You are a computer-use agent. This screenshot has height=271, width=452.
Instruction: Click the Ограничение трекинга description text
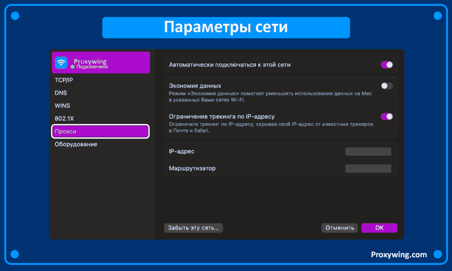[271, 127]
